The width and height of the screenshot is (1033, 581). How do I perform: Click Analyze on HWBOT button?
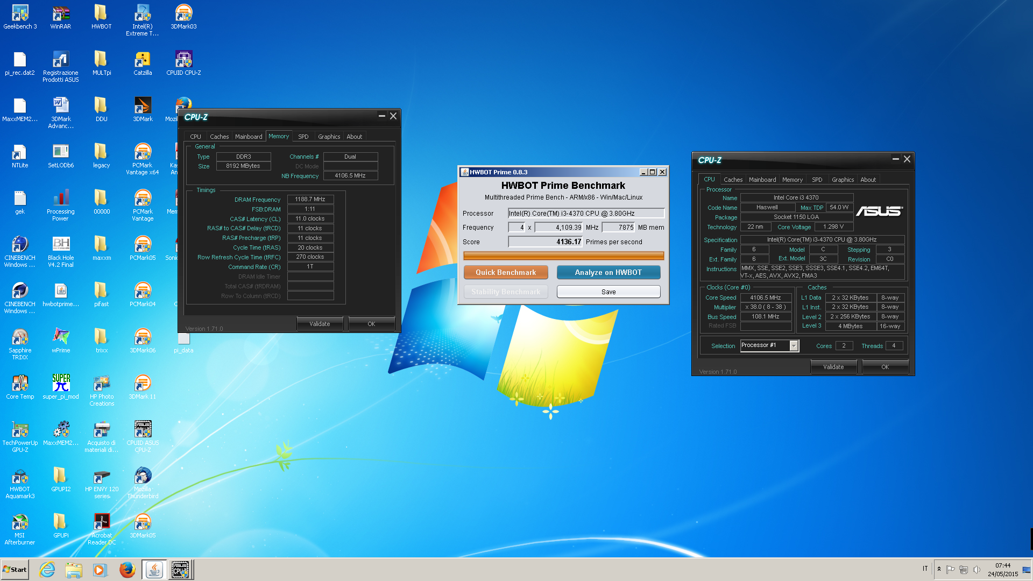click(609, 272)
